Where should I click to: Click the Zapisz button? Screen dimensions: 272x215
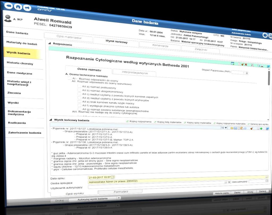coord(237,192)
